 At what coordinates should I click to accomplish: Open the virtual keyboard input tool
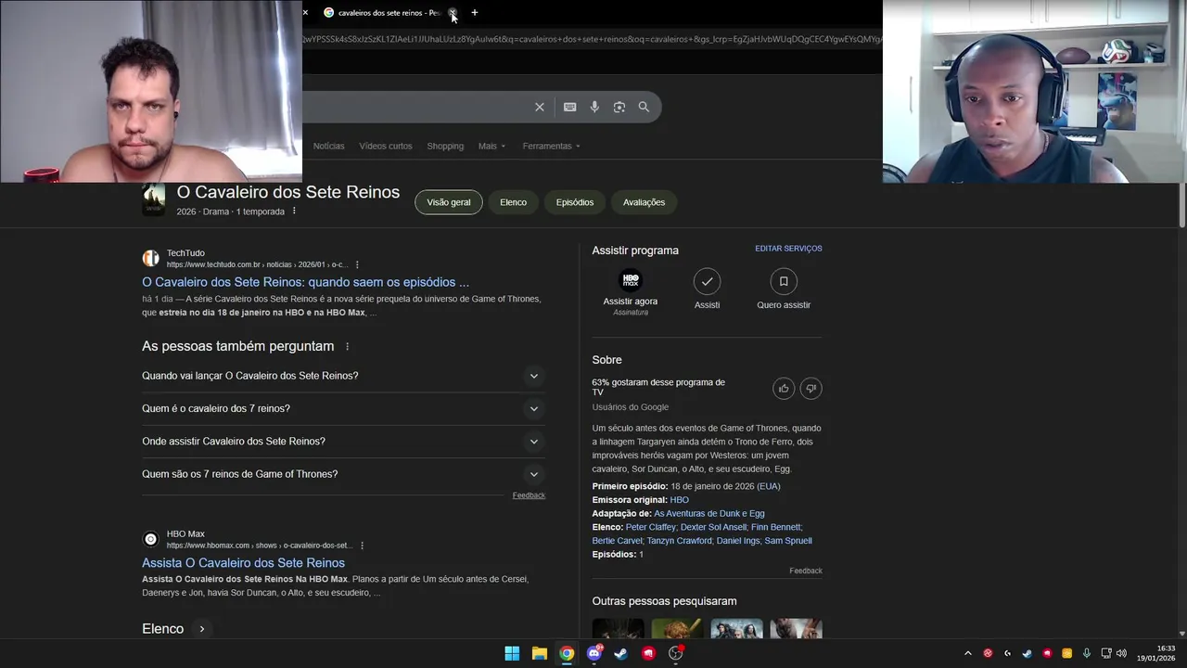point(570,107)
